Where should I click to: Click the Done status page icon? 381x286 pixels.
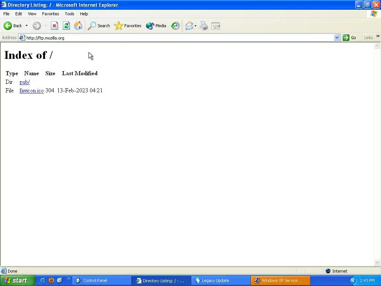4,271
